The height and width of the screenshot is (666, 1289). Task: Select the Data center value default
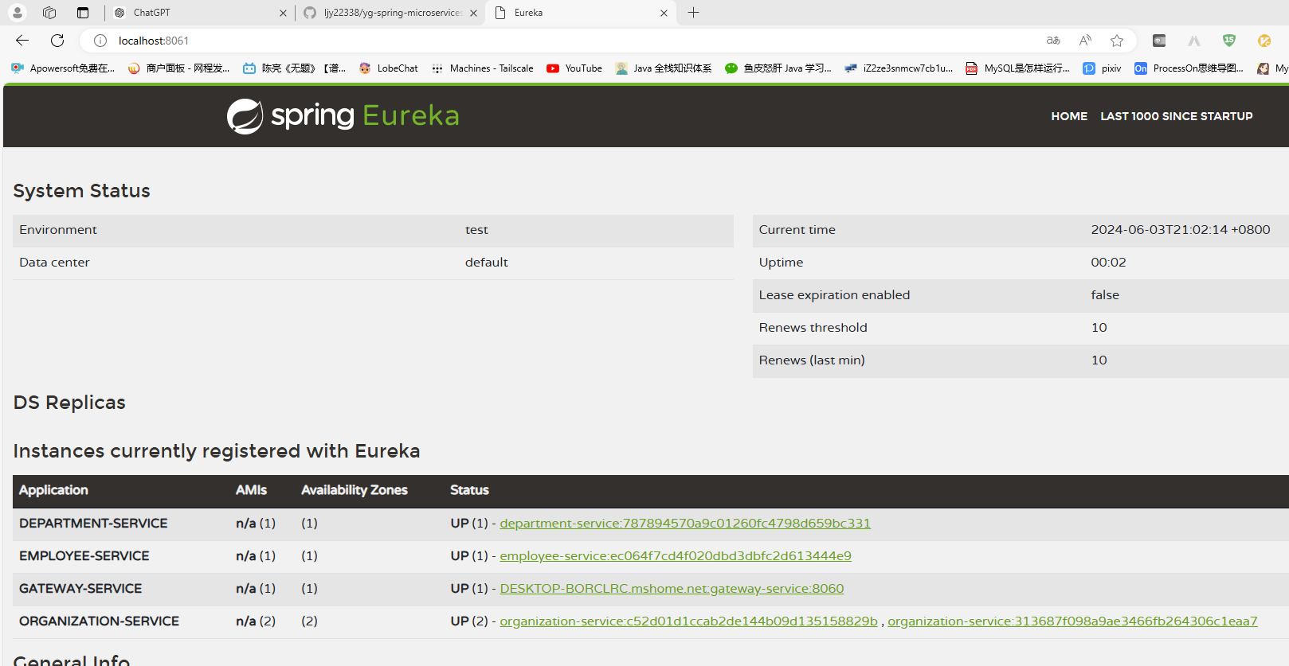486,263
